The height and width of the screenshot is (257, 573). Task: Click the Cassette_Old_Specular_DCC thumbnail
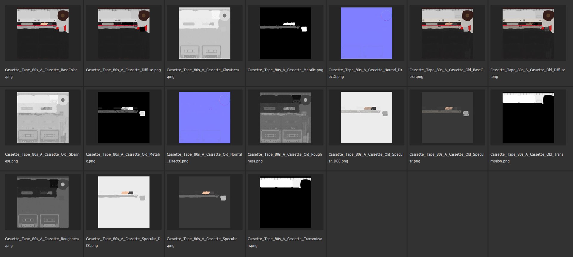(366, 117)
